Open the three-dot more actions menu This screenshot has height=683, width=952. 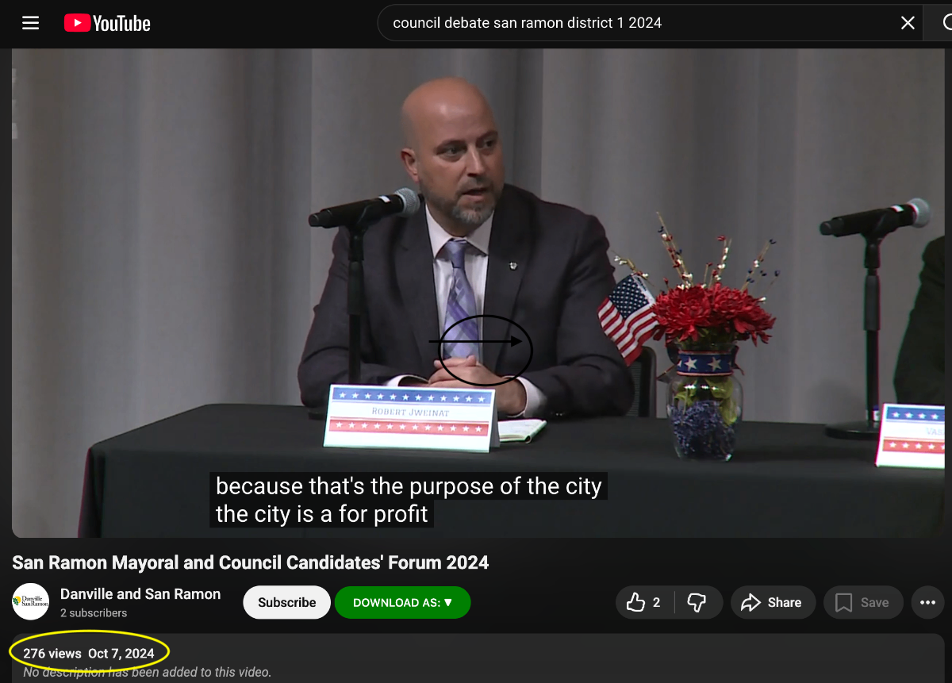pos(927,603)
